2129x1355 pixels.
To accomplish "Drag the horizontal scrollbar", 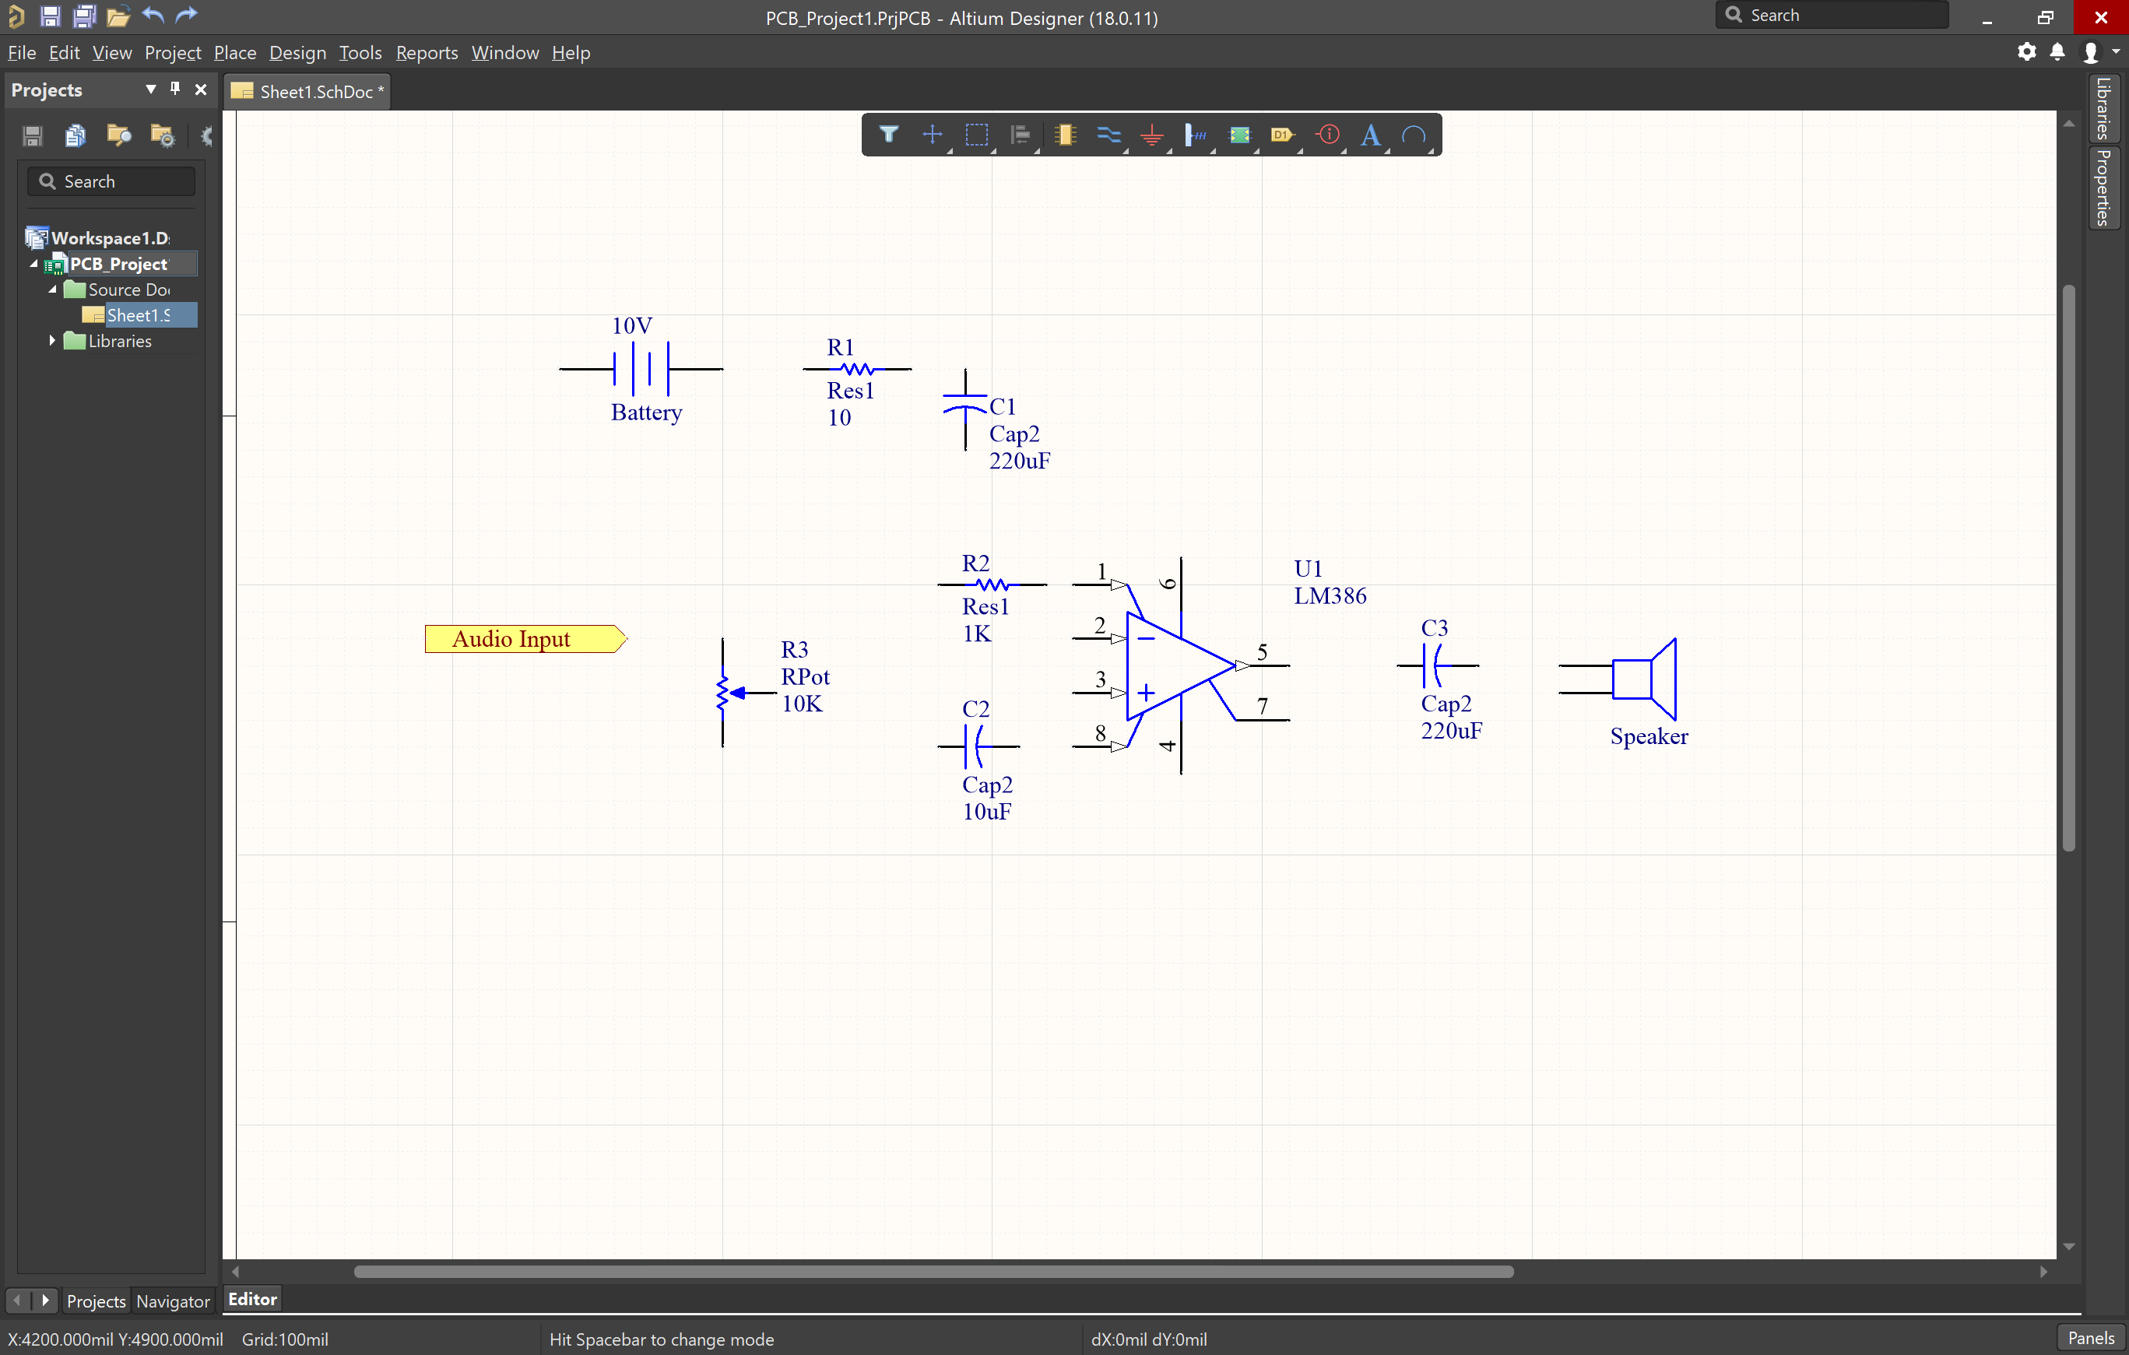I will (869, 1273).
